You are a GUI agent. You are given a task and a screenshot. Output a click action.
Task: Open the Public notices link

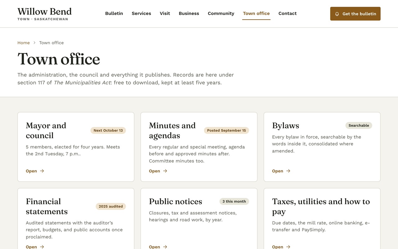click(158, 247)
